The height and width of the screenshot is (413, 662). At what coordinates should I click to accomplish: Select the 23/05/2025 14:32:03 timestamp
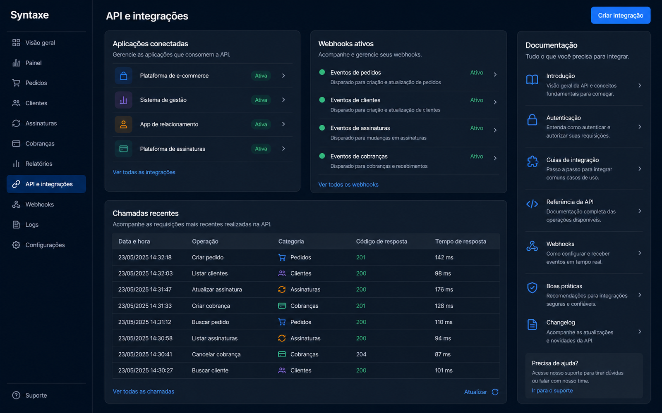click(x=145, y=273)
